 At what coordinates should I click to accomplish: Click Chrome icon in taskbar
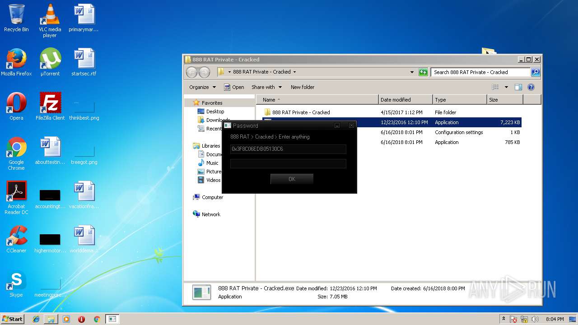(x=97, y=319)
